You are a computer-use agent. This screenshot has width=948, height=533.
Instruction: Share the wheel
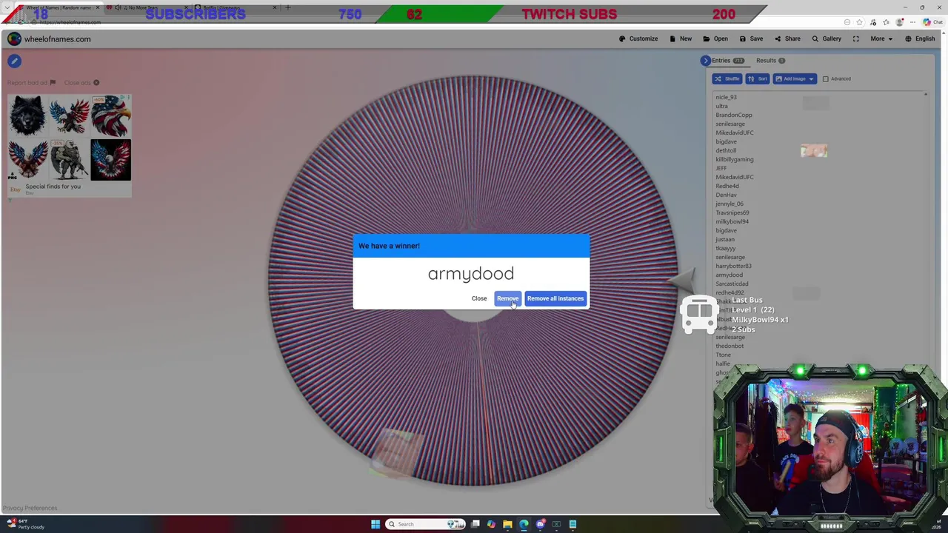(787, 38)
